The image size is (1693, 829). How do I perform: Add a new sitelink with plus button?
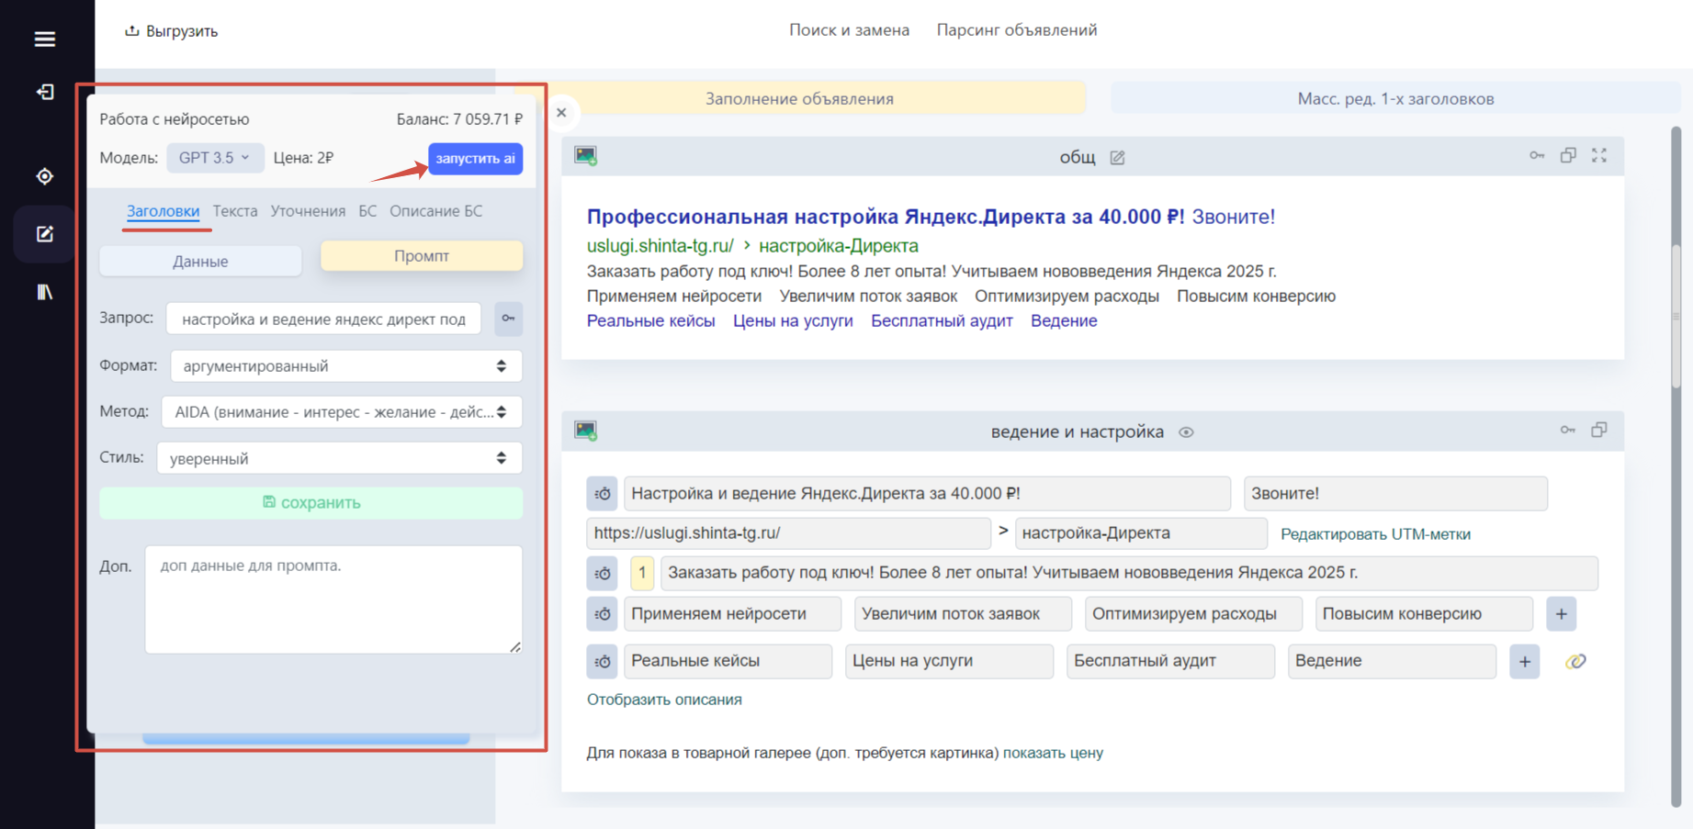tap(1525, 661)
